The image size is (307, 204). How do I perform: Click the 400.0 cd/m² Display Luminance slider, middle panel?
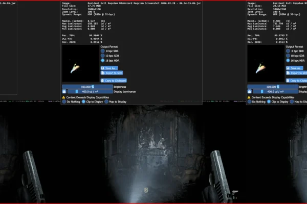[90, 91]
